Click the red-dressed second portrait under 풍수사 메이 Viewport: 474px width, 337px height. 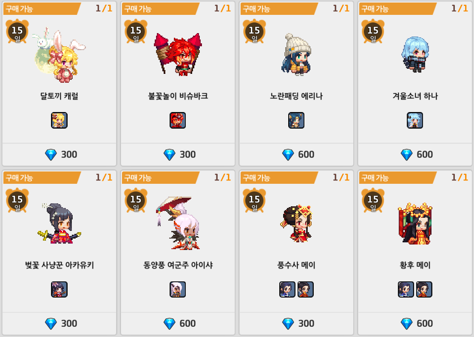[x=305, y=289]
